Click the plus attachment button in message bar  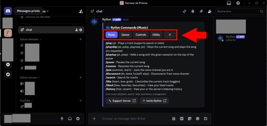94,118
